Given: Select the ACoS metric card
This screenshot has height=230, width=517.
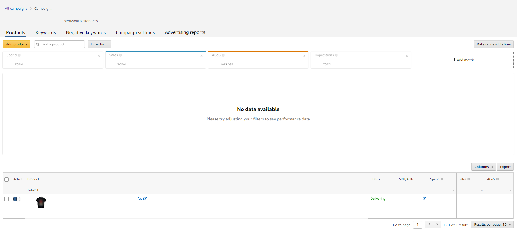Looking at the screenshot, I should coord(258,60).
